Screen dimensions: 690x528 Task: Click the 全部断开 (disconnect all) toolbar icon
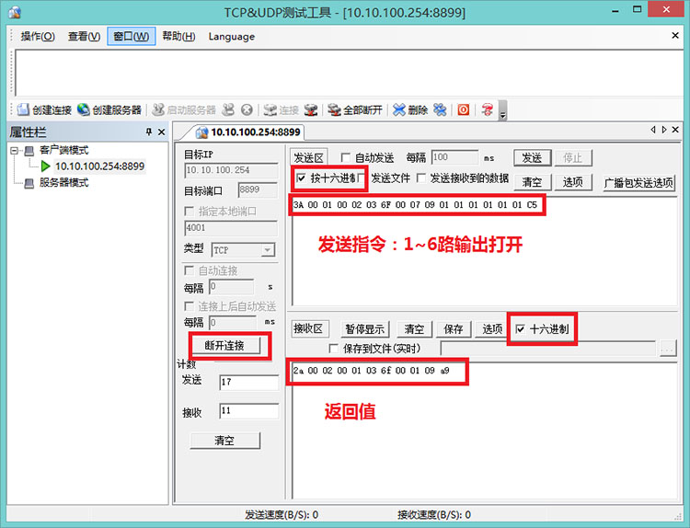tap(335, 109)
